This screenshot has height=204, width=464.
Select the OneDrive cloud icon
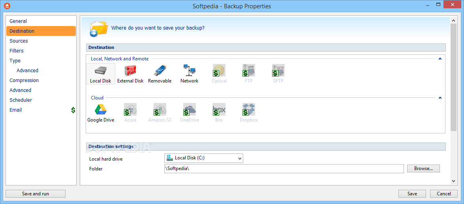[190, 113]
